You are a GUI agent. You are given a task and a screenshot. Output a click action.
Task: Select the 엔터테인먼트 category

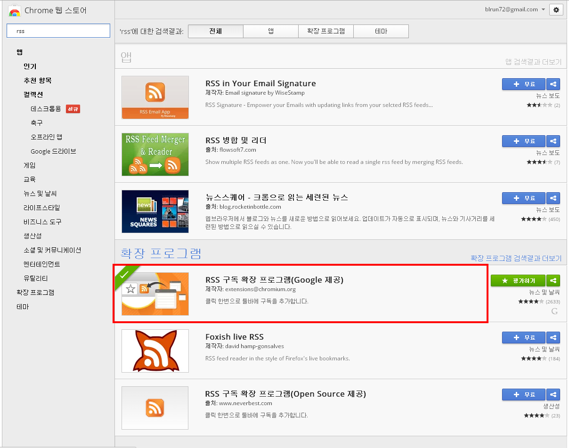tap(42, 264)
